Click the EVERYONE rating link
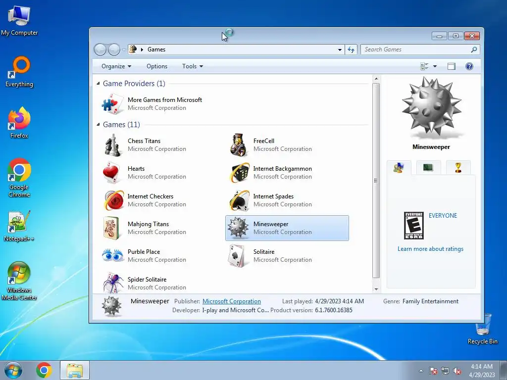Image resolution: width=507 pixels, height=380 pixels. (x=443, y=216)
